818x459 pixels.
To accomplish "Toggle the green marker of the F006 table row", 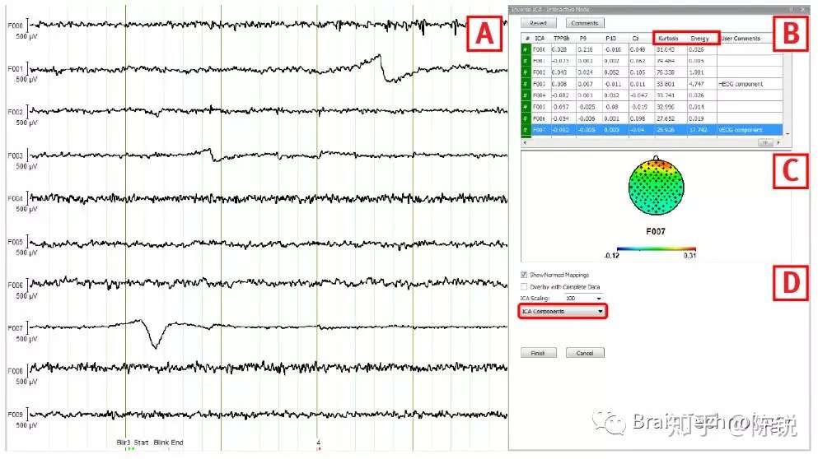I will [x=526, y=118].
